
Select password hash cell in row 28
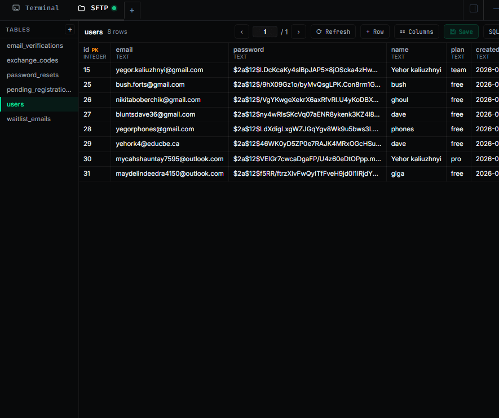pyautogui.click(x=307, y=129)
